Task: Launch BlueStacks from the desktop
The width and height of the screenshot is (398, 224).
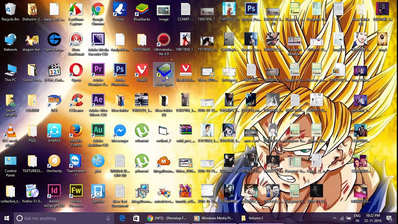Action: coord(142,12)
